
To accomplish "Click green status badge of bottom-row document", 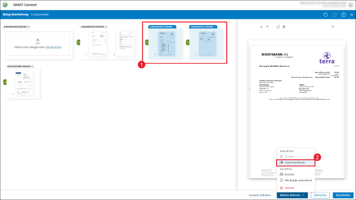I will [x=5, y=82].
